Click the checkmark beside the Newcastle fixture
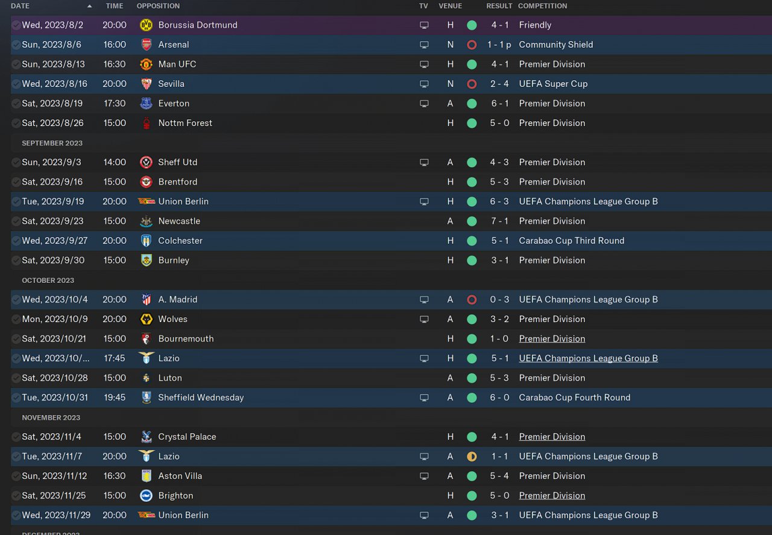Image resolution: width=772 pixels, height=535 pixels. tap(16, 221)
